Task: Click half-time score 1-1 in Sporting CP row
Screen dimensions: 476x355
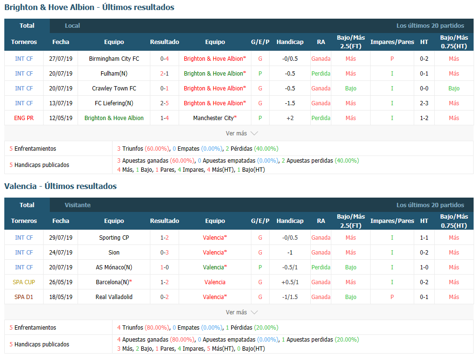Action: [x=424, y=238]
